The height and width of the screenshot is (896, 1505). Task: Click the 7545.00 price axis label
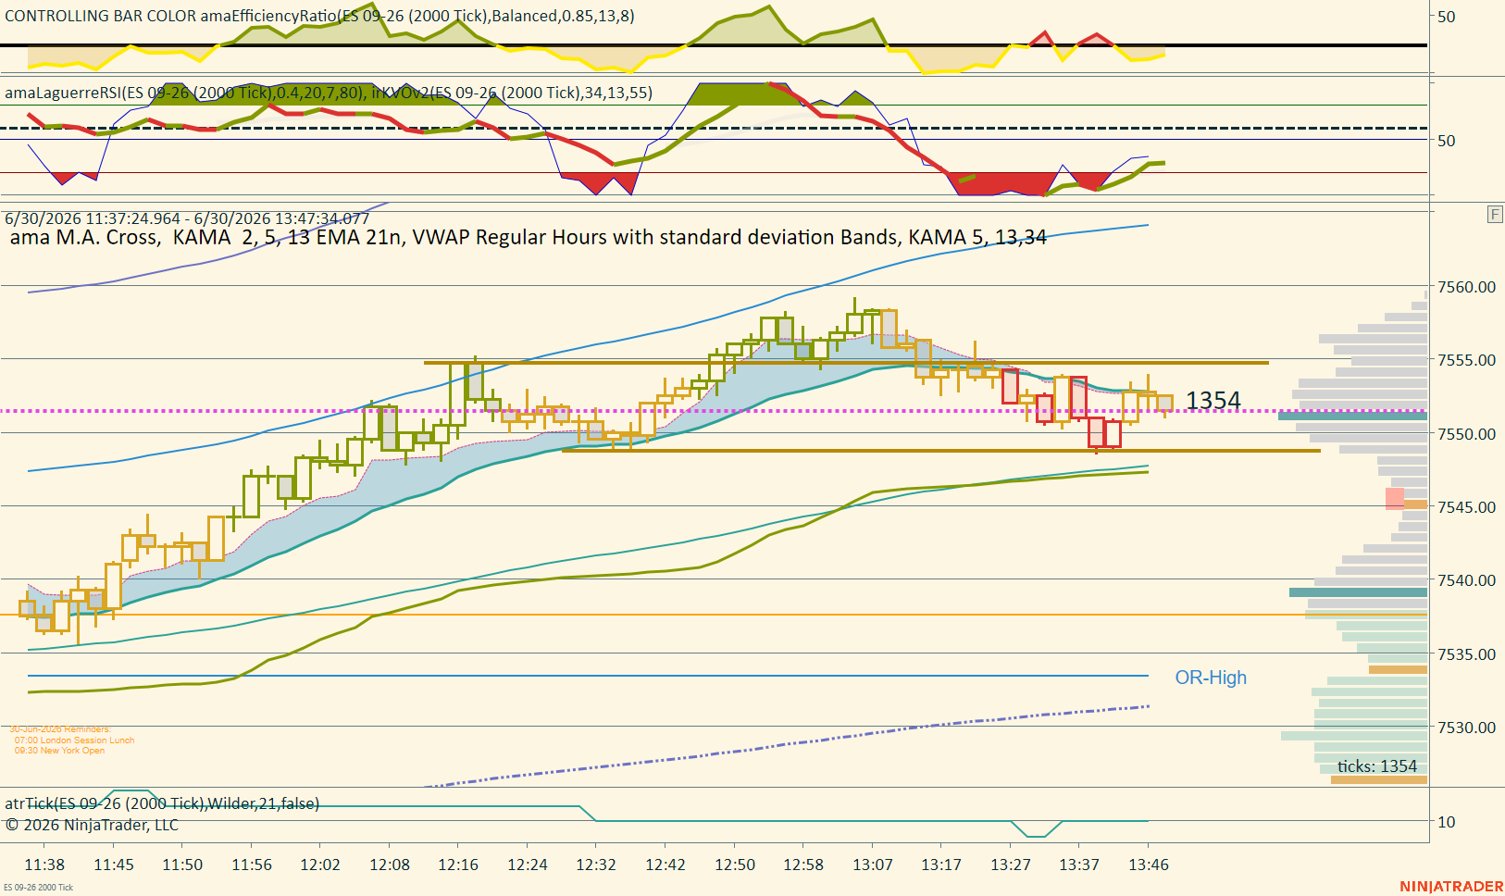(x=1466, y=507)
